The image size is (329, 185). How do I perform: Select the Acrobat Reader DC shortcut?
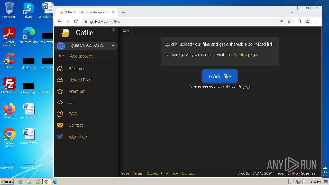pyautogui.click(x=9, y=37)
